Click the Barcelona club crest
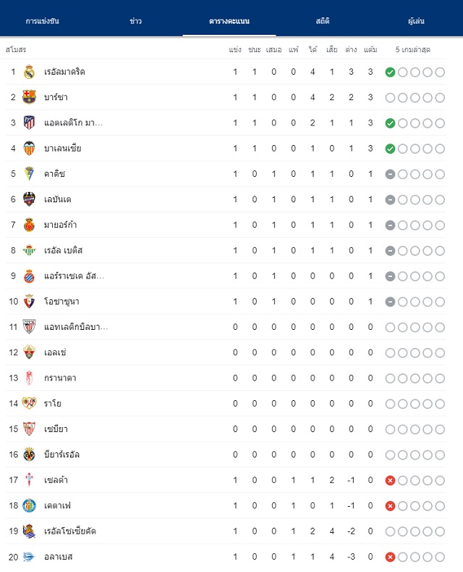The width and height of the screenshot is (463, 572). pyautogui.click(x=29, y=97)
